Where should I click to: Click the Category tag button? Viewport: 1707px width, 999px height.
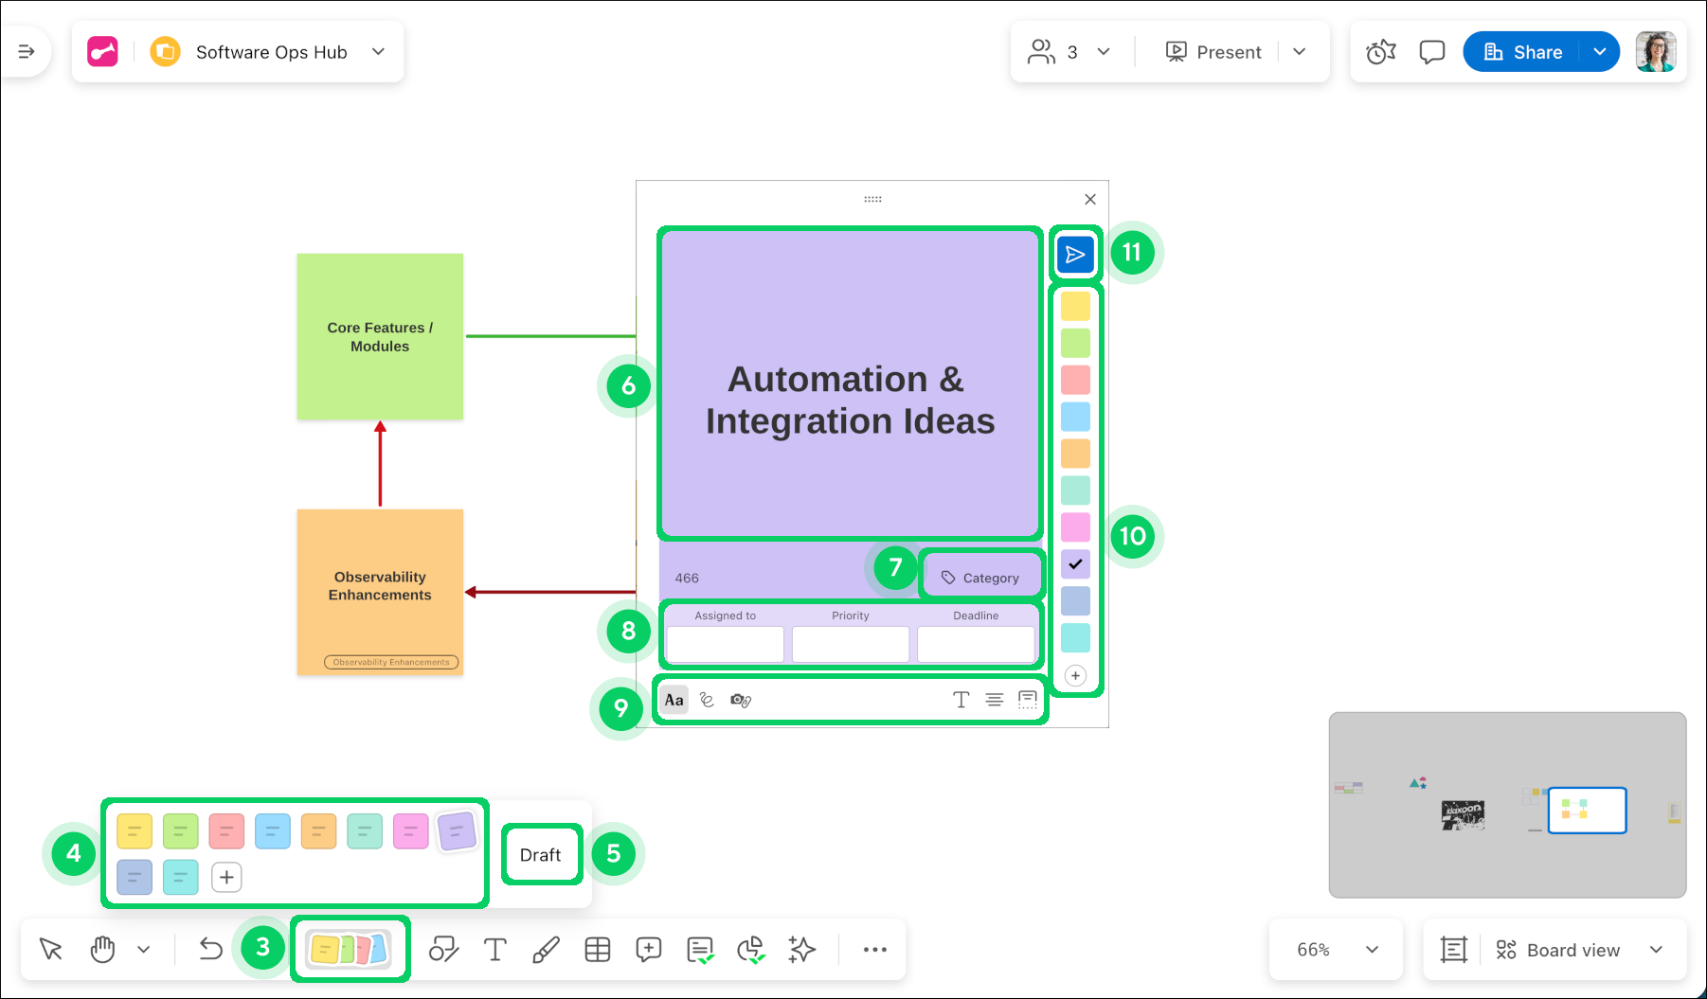tap(980, 578)
